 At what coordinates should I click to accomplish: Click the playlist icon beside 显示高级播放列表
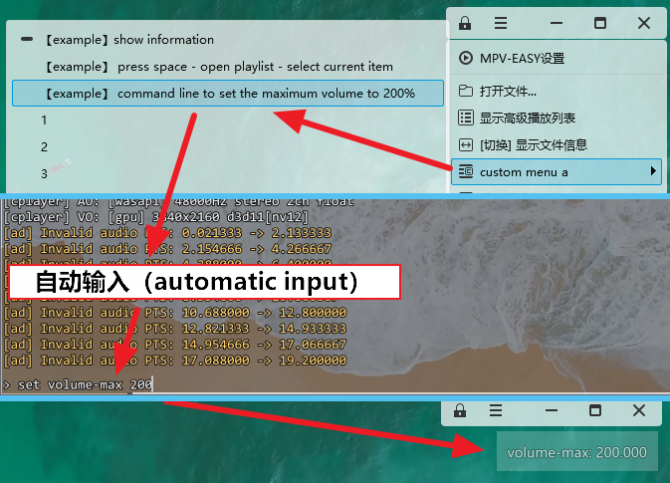click(465, 118)
